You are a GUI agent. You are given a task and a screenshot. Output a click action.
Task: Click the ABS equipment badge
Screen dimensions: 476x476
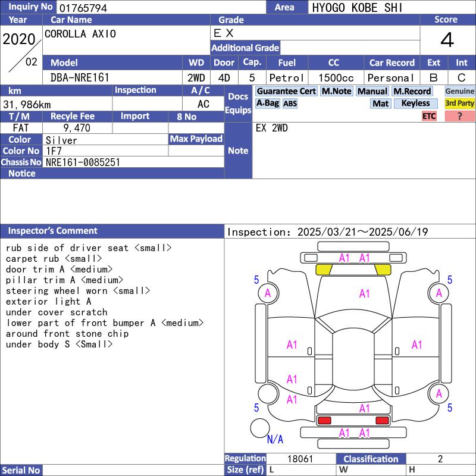click(290, 104)
